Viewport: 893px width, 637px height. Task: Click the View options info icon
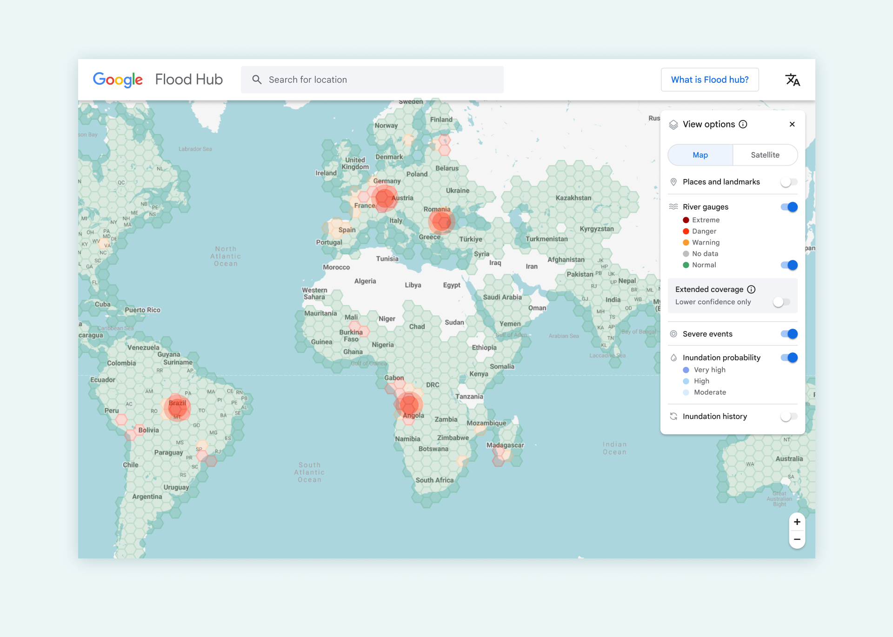pos(743,124)
